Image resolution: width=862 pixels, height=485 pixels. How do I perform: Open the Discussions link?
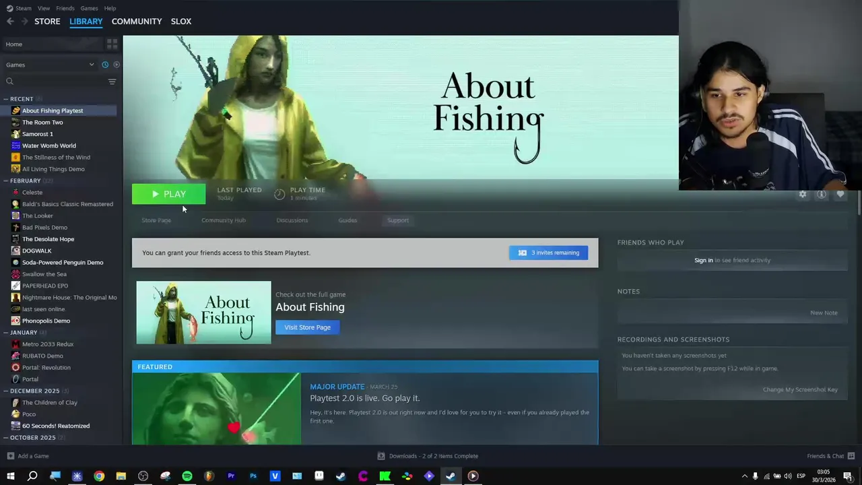pyautogui.click(x=292, y=220)
